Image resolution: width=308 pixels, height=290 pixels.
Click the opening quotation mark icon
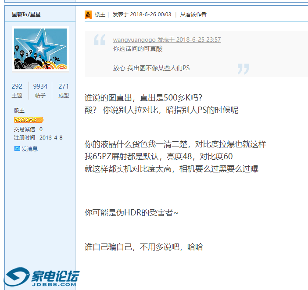click(100, 39)
